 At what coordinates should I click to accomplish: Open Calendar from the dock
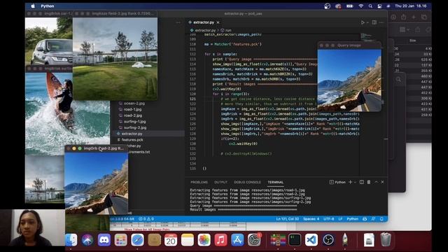tap(171, 239)
